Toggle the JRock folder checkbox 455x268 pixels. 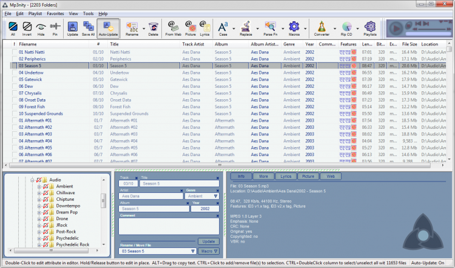[x=45, y=225]
